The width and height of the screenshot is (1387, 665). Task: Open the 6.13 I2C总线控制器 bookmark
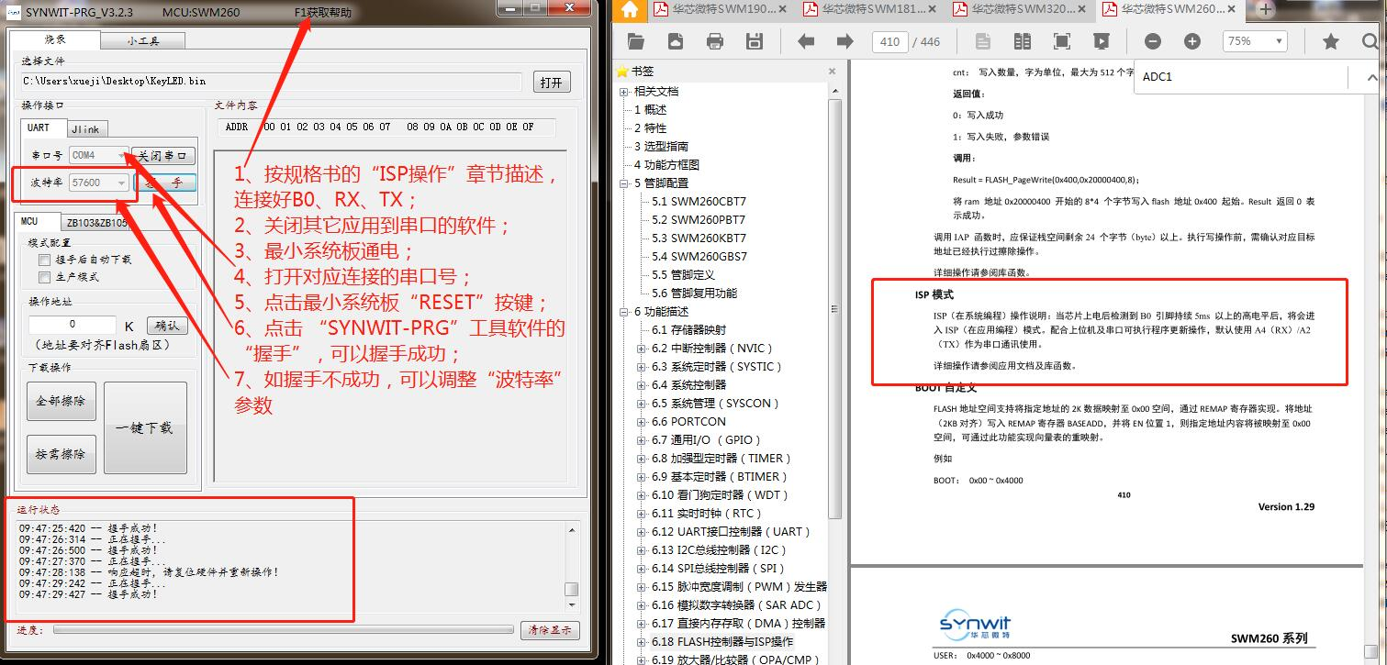click(719, 550)
